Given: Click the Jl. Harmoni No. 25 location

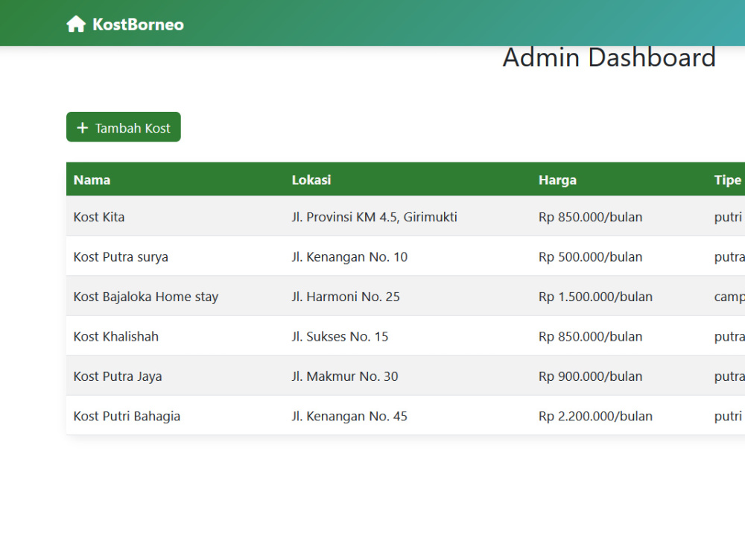Looking at the screenshot, I should point(346,297).
